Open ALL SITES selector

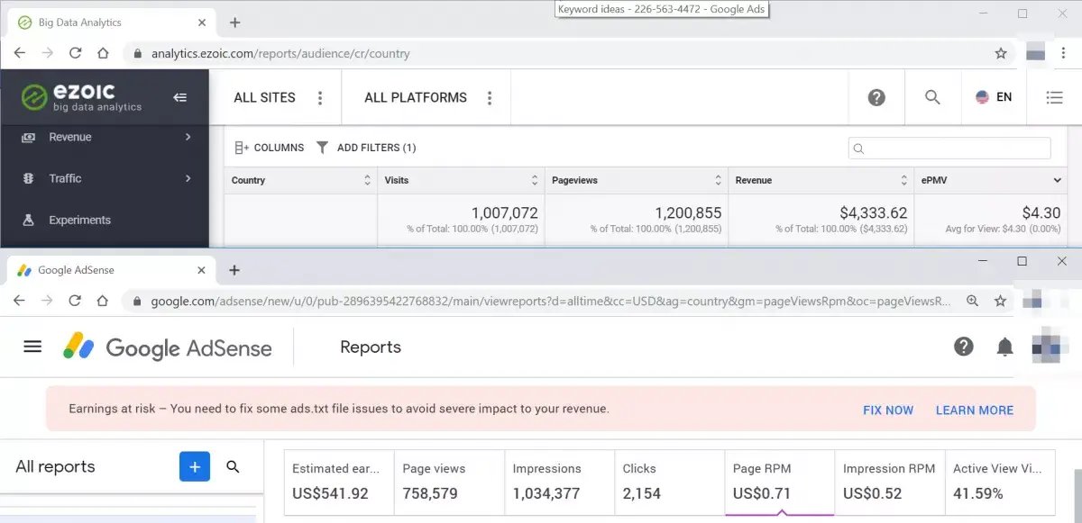264,97
